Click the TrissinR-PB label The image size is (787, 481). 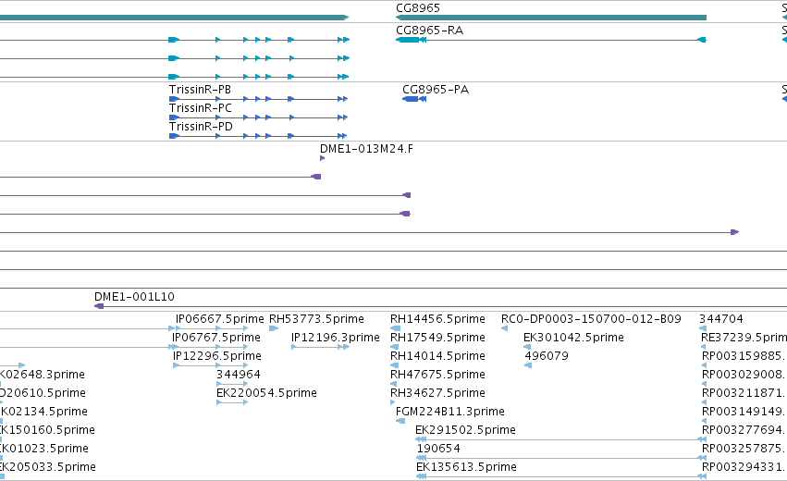click(201, 90)
